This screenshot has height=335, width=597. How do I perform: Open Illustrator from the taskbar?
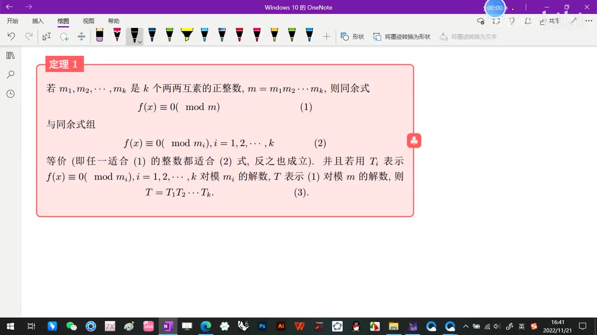pyautogui.click(x=281, y=326)
